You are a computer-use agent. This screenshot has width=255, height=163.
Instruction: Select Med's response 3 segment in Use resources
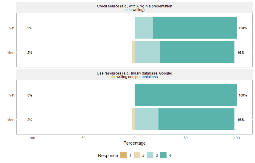tap(147, 119)
